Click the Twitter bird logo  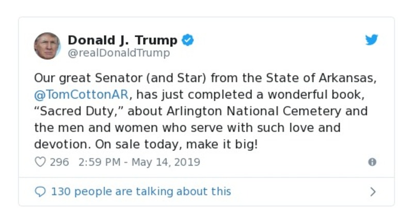coord(372,40)
